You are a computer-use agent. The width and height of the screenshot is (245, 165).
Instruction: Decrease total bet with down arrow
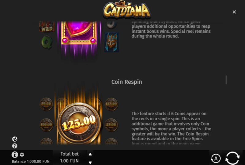point(90,163)
